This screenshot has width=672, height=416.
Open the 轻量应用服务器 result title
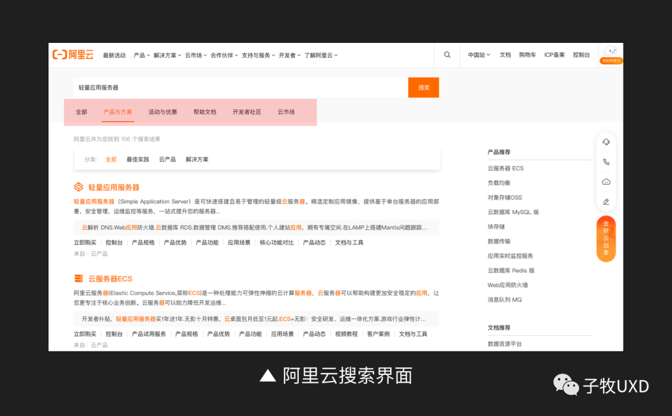114,187
